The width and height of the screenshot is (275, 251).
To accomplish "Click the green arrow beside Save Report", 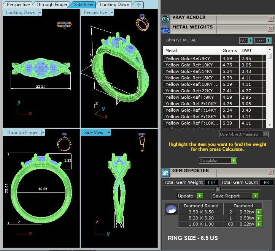I will click(255, 196).
